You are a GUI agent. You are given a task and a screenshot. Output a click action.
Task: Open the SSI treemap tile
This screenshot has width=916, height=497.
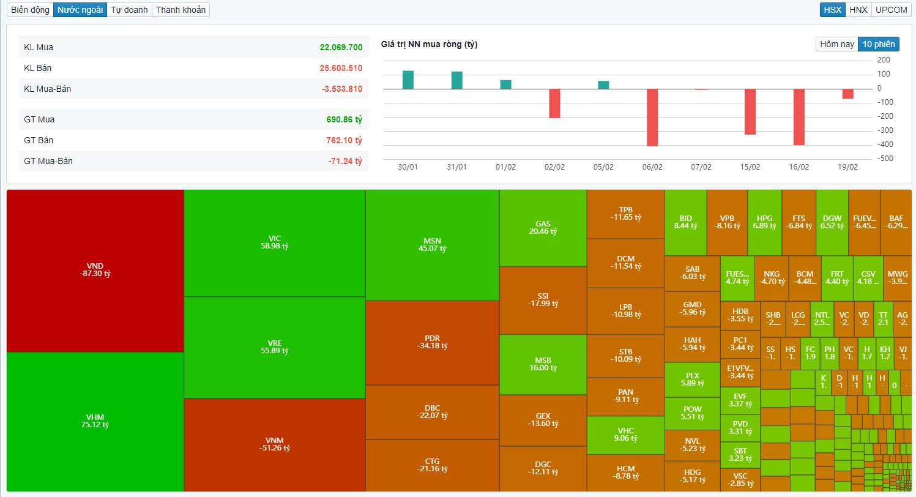coord(543,300)
